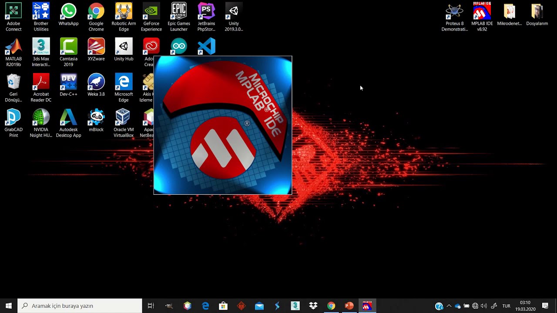Click the active MPLAB IDE taskbar button
Screen dimensions: 557x313
367,306
